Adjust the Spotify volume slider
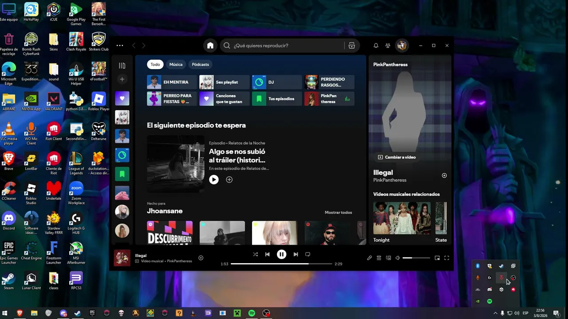 point(416,258)
